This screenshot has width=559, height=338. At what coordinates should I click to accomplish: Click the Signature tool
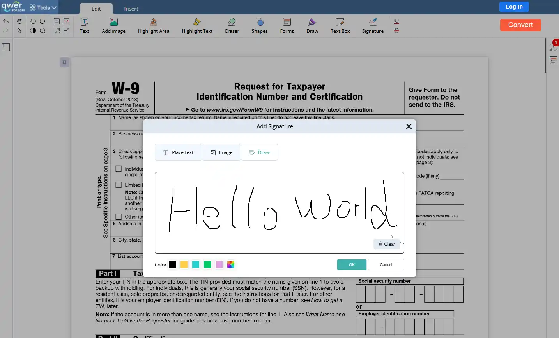point(373,26)
